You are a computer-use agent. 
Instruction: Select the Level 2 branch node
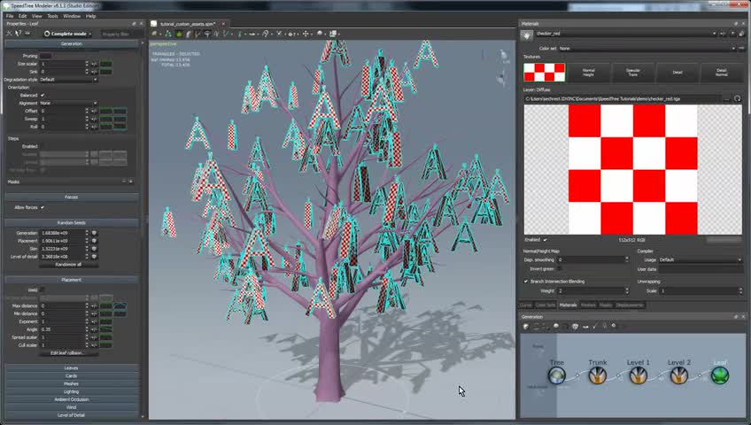click(x=678, y=375)
